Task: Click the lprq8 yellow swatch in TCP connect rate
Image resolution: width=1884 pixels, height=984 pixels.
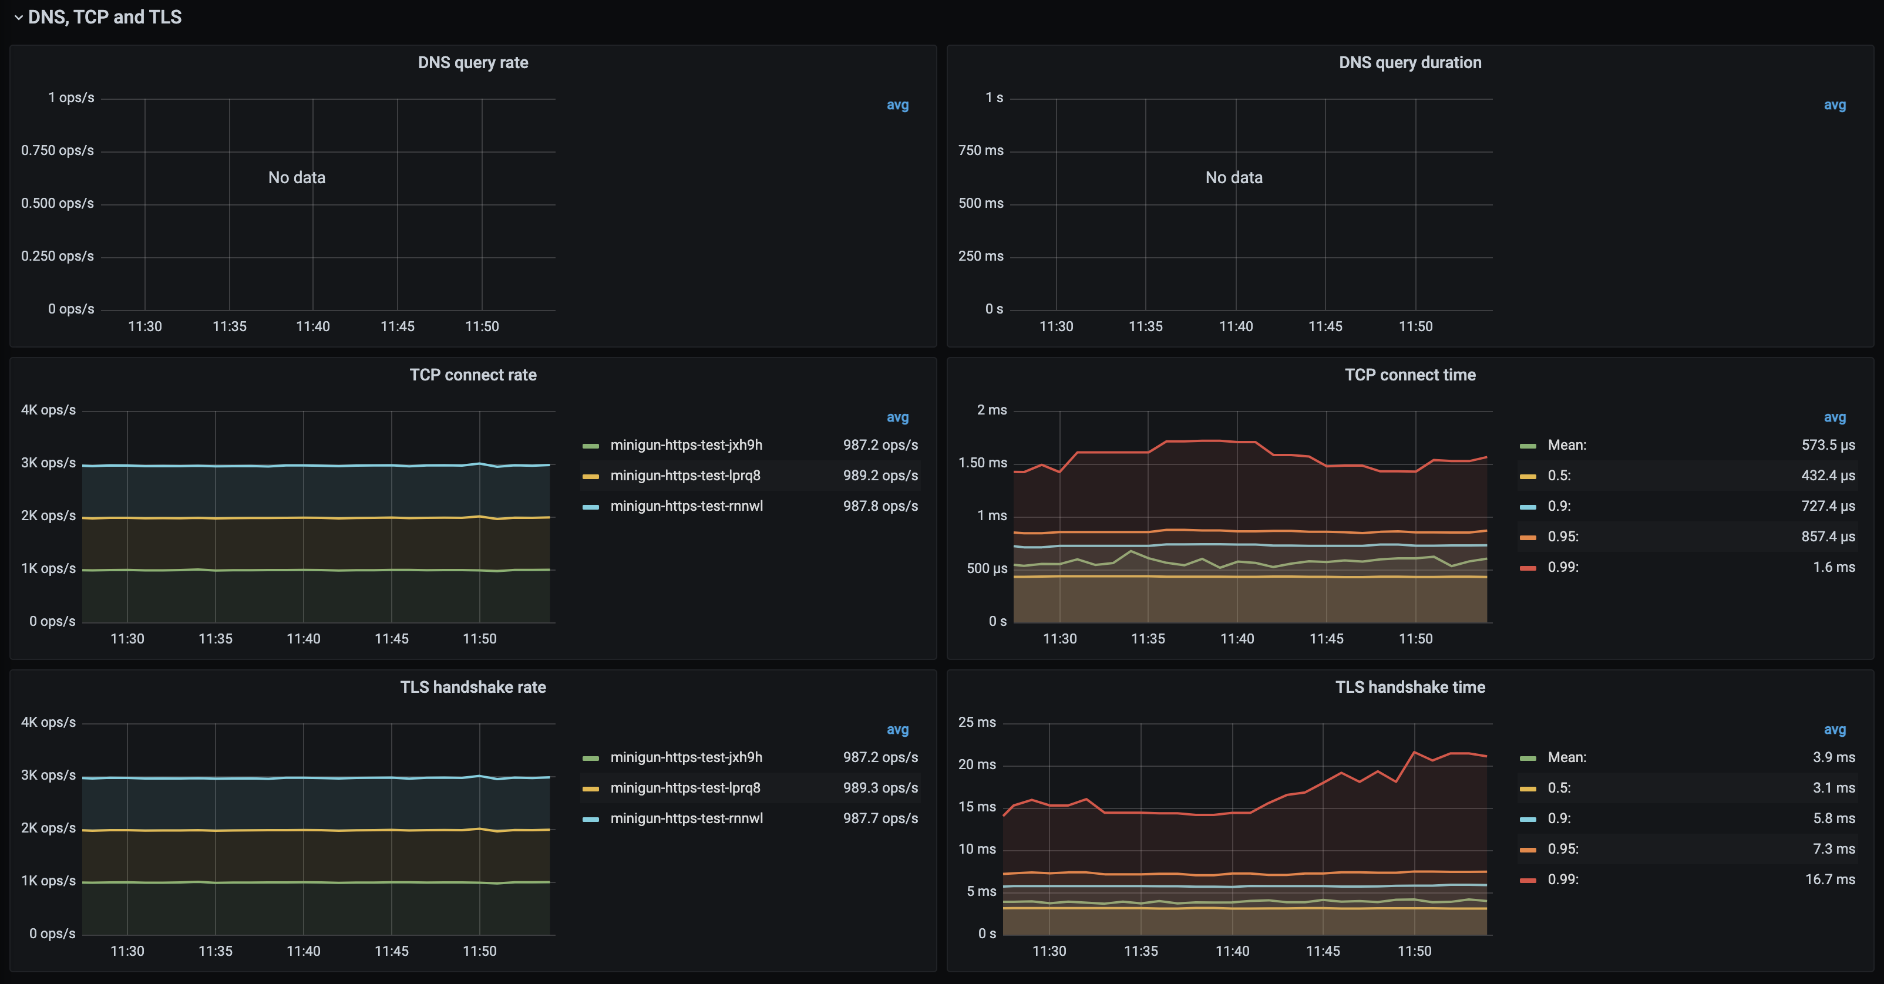Action: (x=591, y=477)
